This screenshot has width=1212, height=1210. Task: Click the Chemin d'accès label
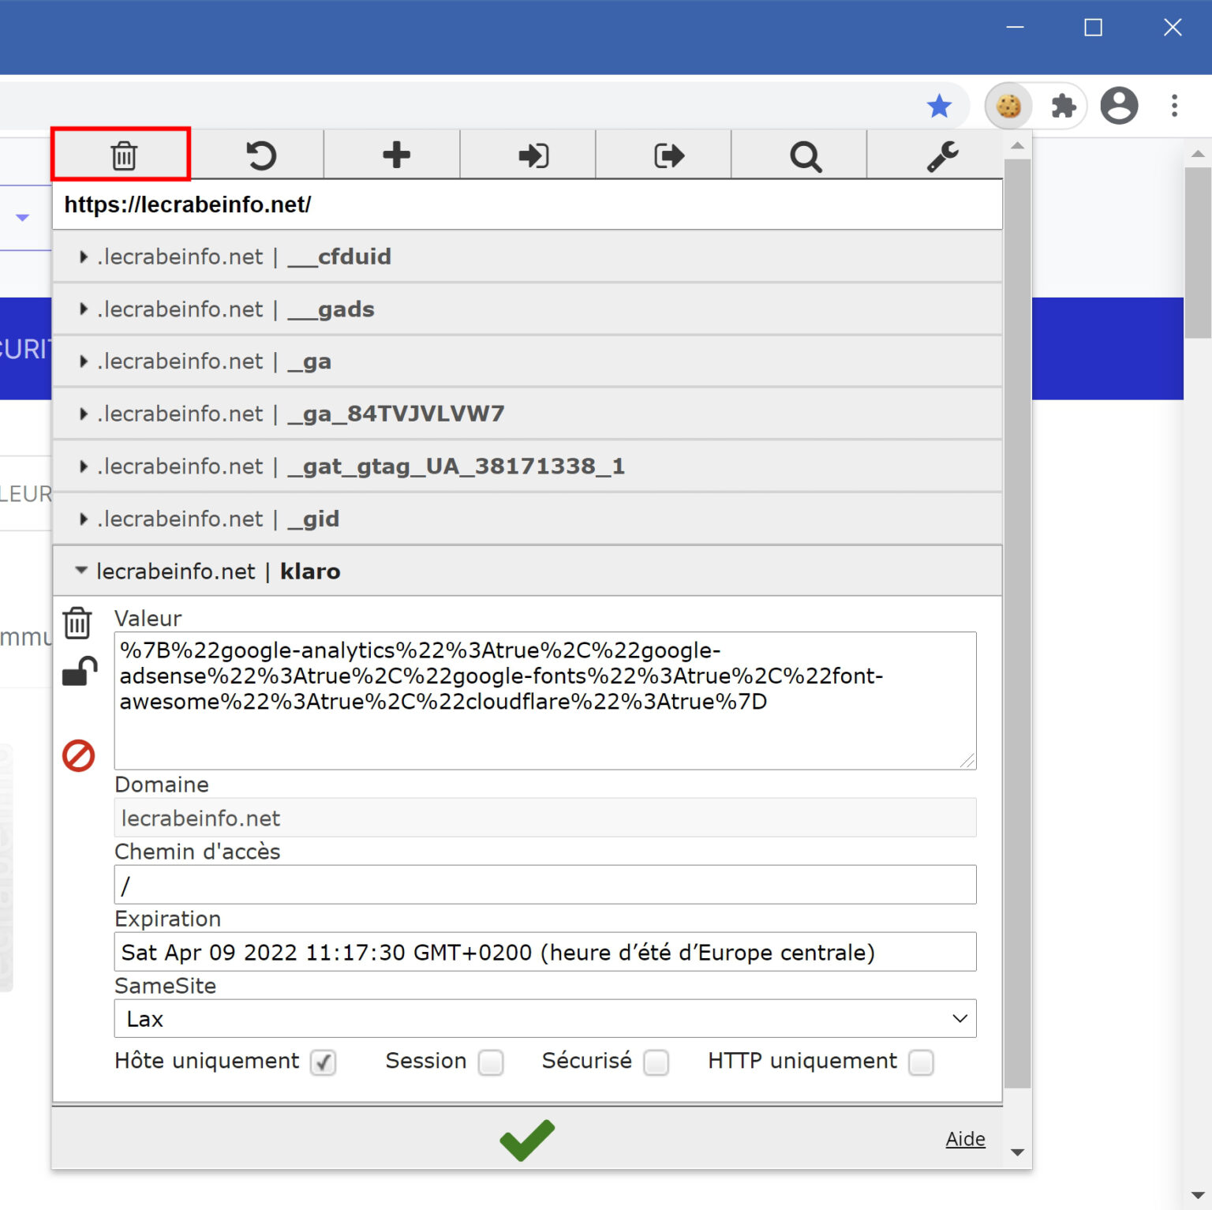pyautogui.click(x=197, y=851)
